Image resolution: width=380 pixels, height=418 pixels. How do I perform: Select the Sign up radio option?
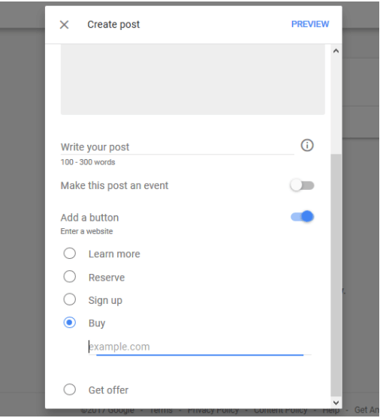click(x=70, y=299)
